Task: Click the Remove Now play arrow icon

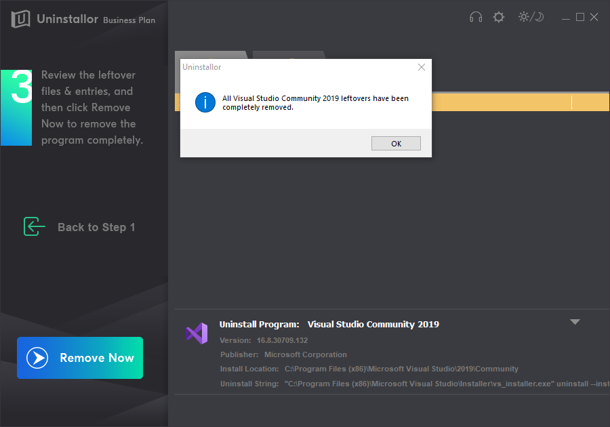Action: point(37,358)
